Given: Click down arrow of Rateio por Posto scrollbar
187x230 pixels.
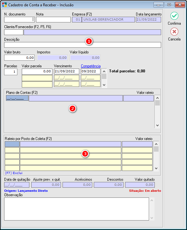Looking at the screenshot, I should click(x=156, y=168).
